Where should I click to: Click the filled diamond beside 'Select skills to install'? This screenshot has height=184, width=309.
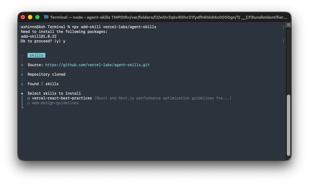click(22, 93)
